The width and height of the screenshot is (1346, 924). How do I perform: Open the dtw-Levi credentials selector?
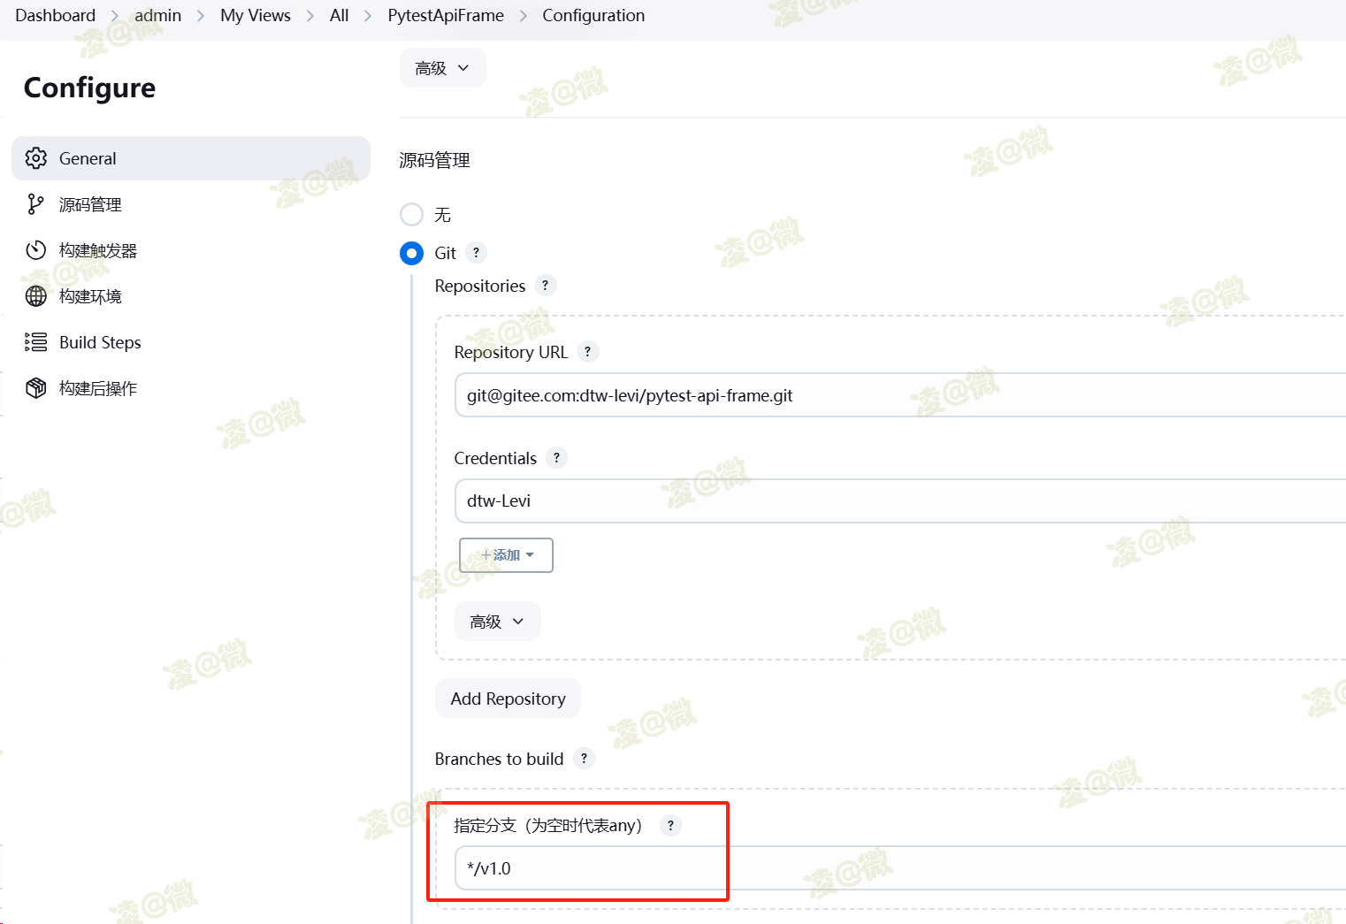click(x=900, y=501)
